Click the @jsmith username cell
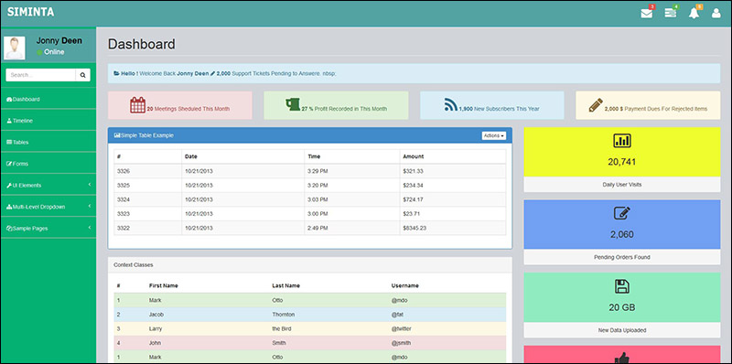The image size is (732, 364). (x=401, y=343)
